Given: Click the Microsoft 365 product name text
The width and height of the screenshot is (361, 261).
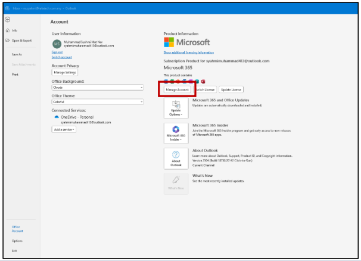Looking at the screenshot, I should coord(178,67).
